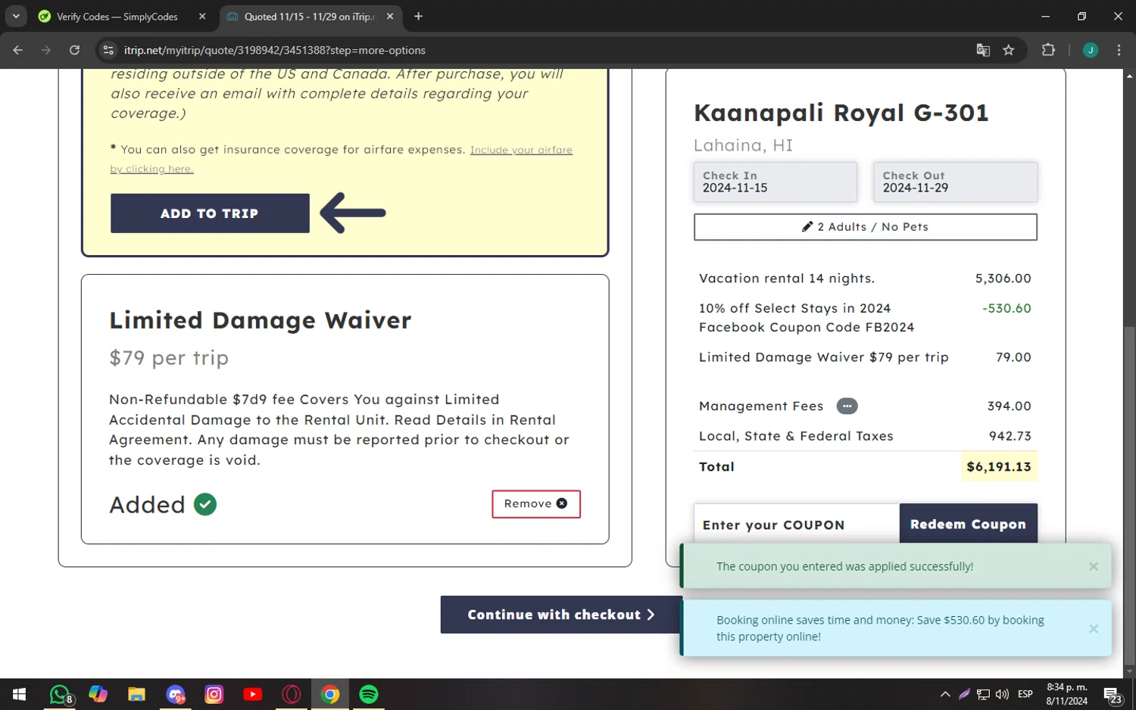Open the tab search dropdown arrow
The width and height of the screenshot is (1136, 710).
(x=16, y=17)
